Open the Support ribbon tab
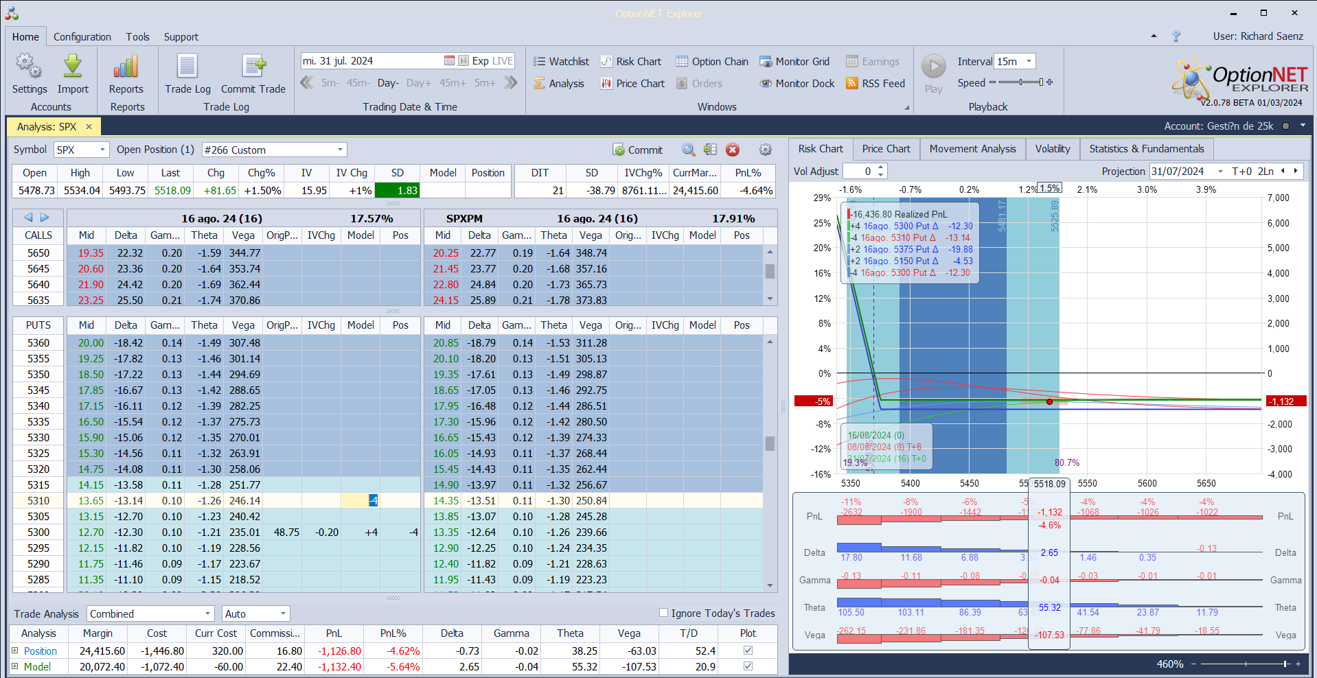This screenshot has width=1317, height=678. click(181, 37)
